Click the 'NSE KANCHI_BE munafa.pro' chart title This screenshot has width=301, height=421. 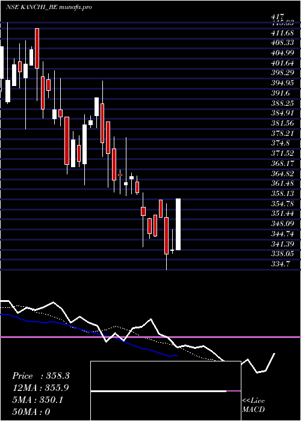point(49,7)
